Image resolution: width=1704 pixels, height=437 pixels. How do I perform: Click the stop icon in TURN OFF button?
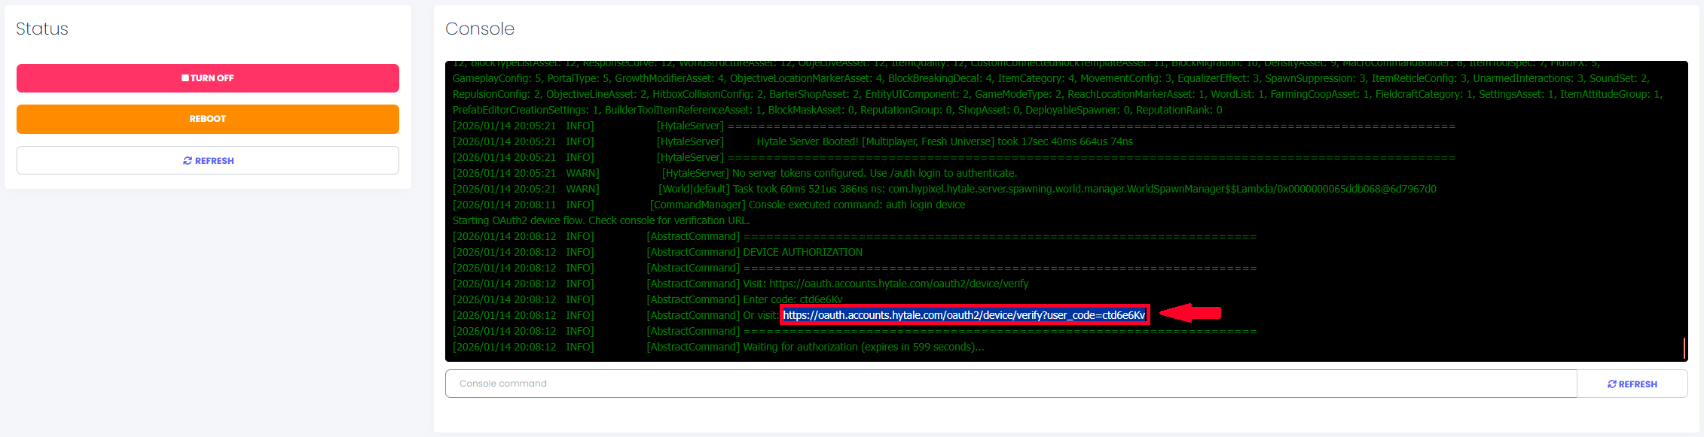click(x=185, y=78)
